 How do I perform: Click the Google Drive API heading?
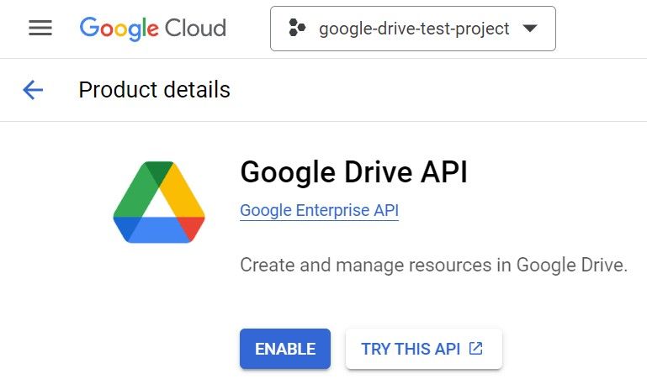click(353, 172)
